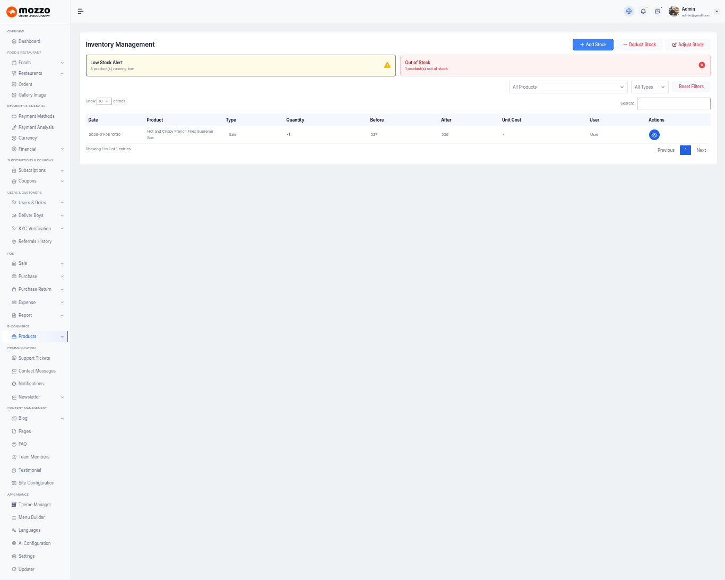Viewport: 725px width, 580px height.
Task: Click the Search input field
Action: [x=673, y=103]
